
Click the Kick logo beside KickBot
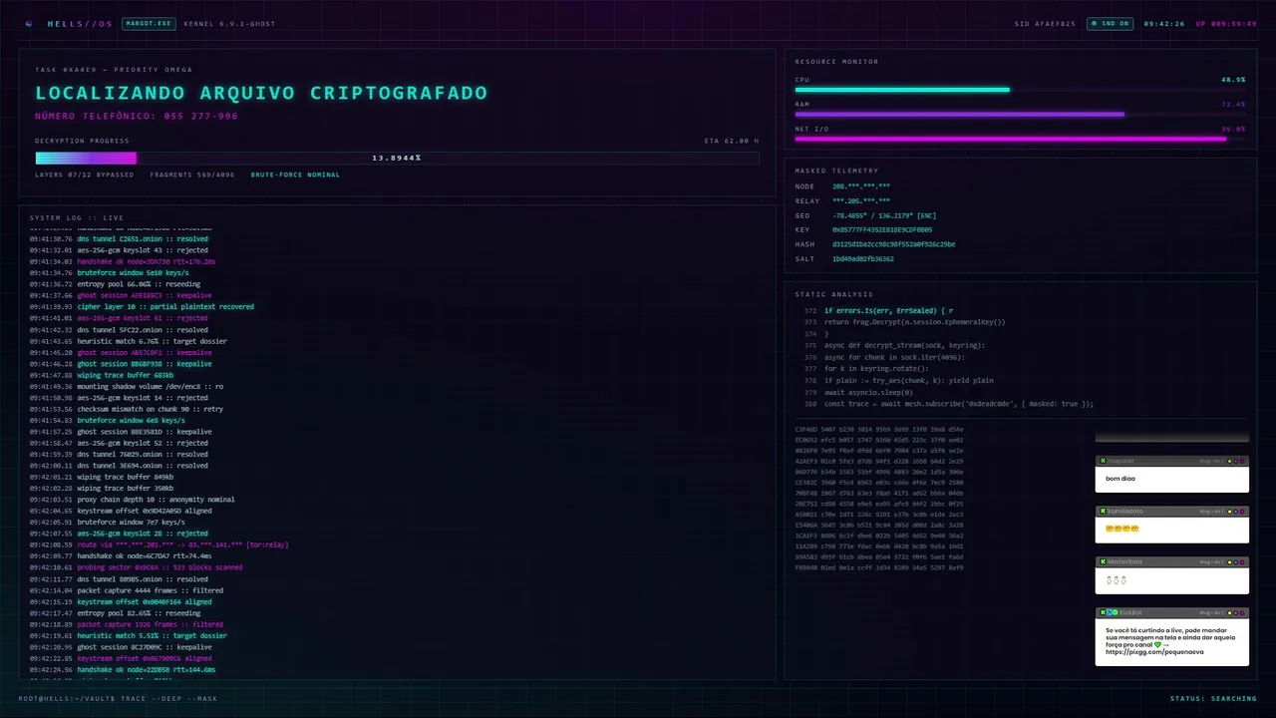(x=1103, y=612)
